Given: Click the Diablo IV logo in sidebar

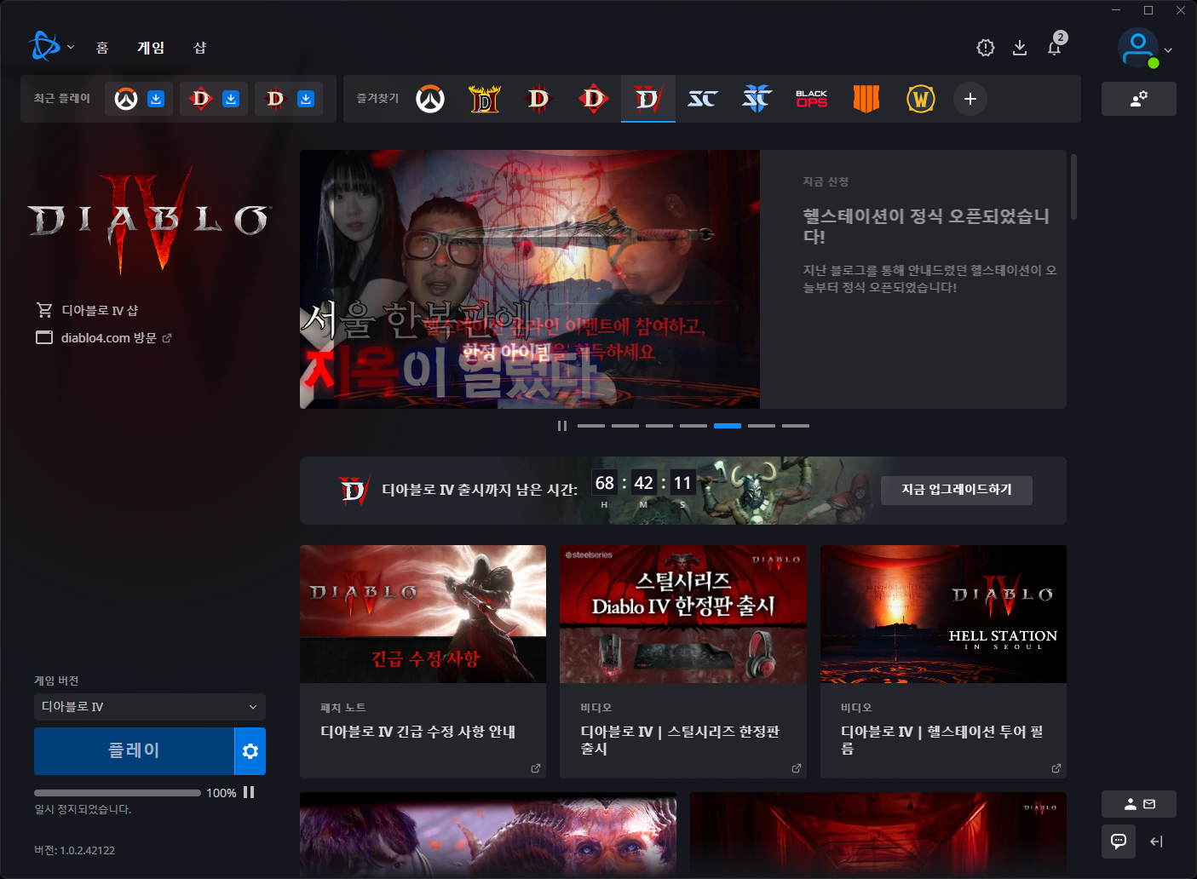Looking at the screenshot, I should point(150,220).
